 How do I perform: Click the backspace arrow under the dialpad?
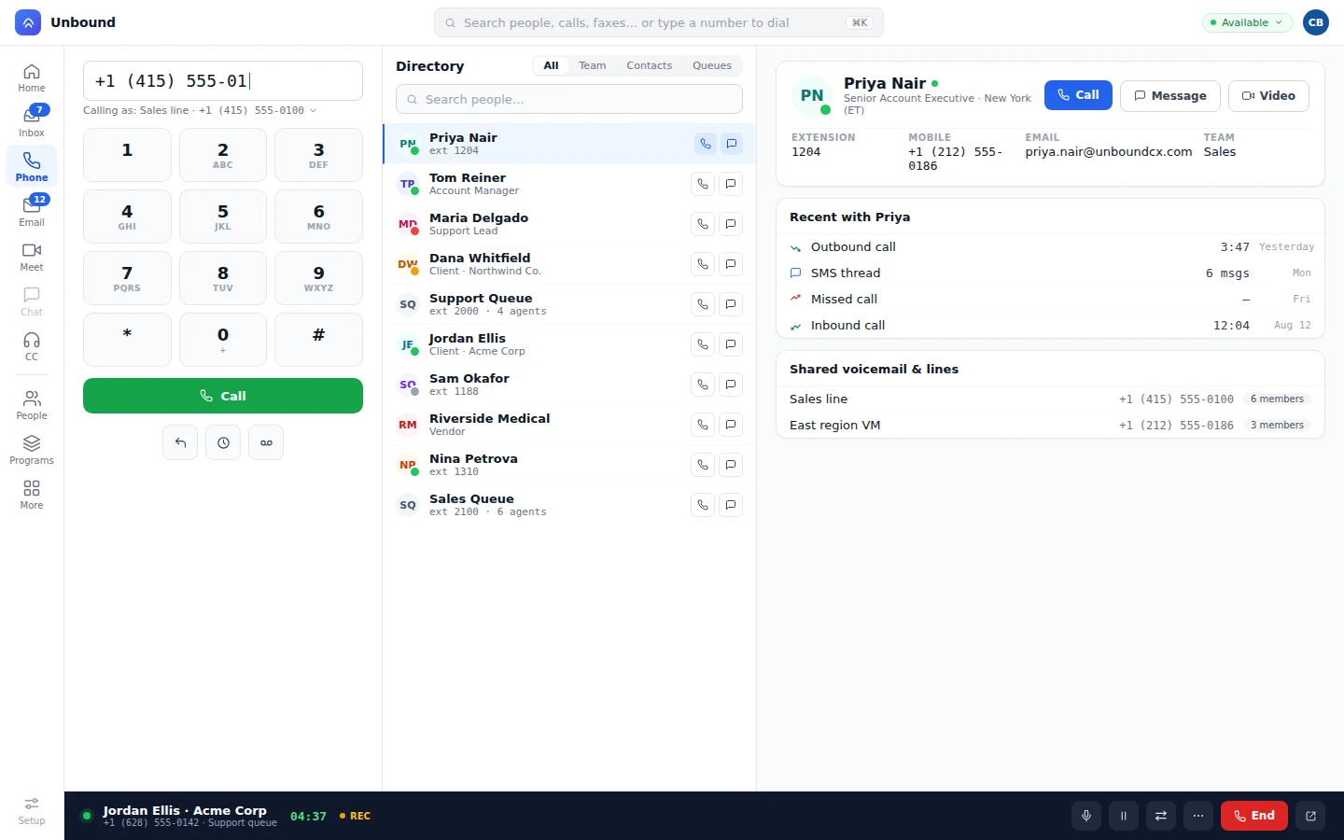(180, 442)
